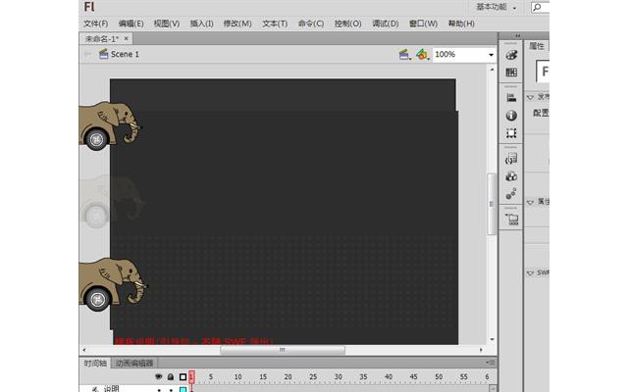Viewport: 628px width, 392px height.
Task: Open the Code Snippets panel icon
Action: 511,159
